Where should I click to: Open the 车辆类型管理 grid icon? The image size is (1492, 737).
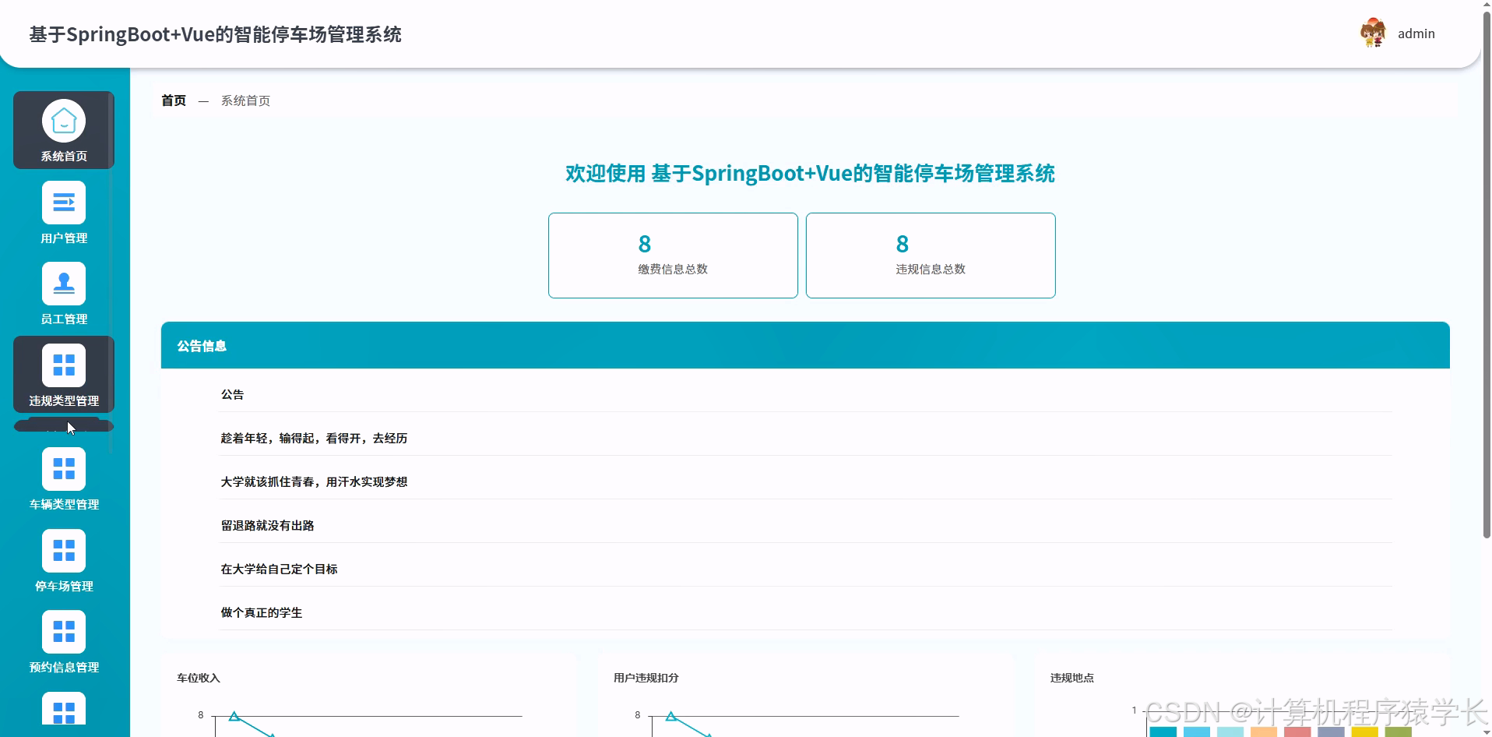64,469
